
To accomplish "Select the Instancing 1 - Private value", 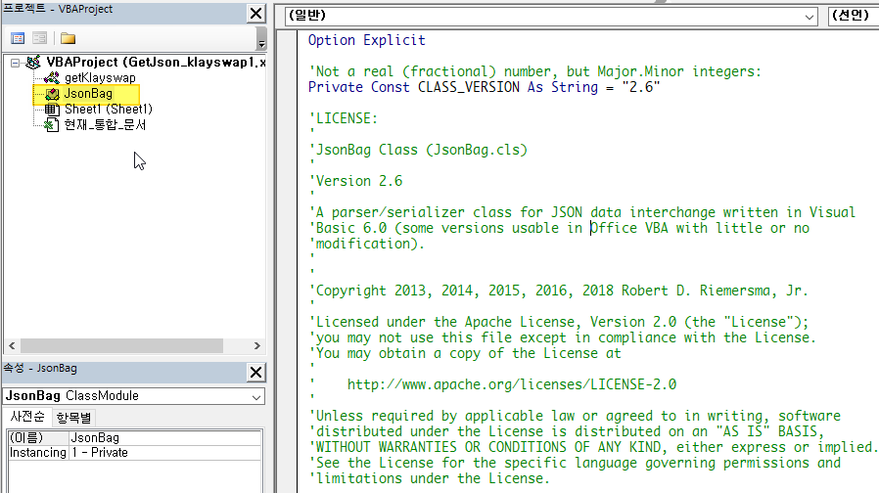I will [164, 452].
